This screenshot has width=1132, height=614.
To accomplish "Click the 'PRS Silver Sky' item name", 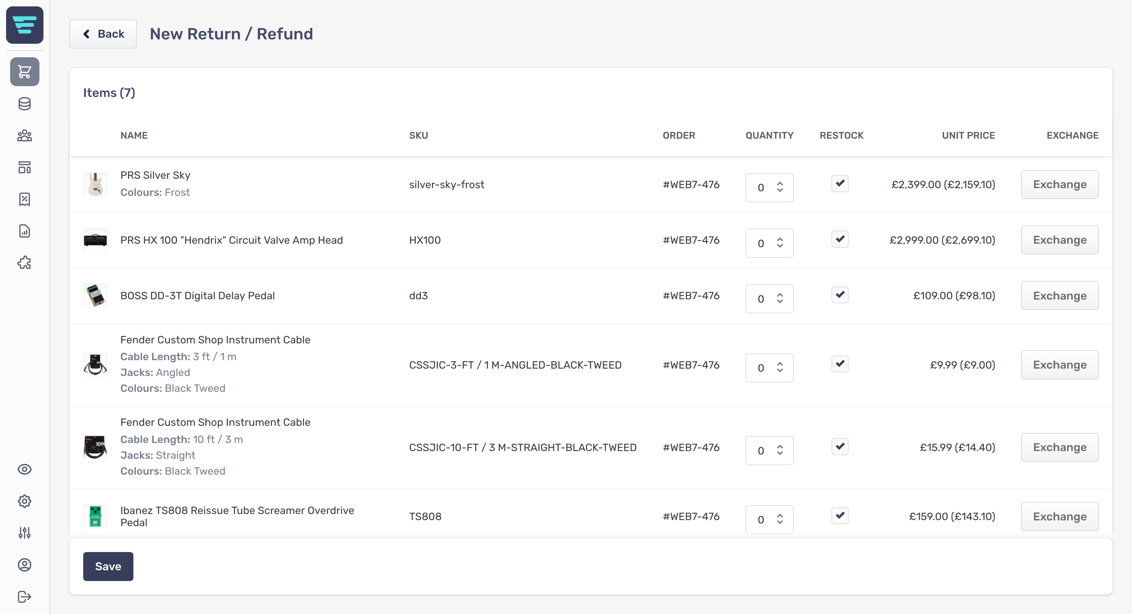I will pyautogui.click(x=155, y=175).
